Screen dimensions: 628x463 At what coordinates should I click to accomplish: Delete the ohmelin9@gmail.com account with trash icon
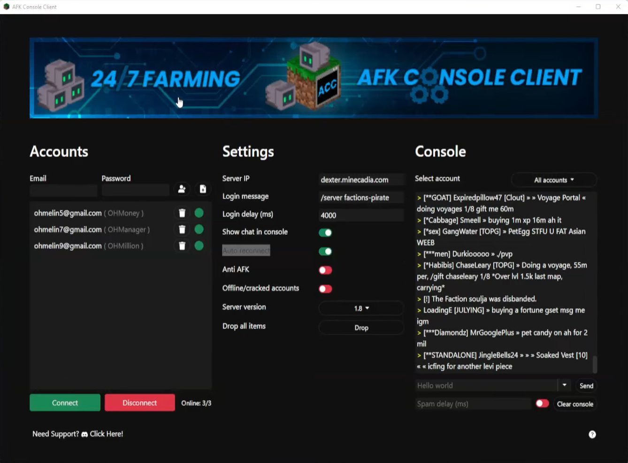182,246
